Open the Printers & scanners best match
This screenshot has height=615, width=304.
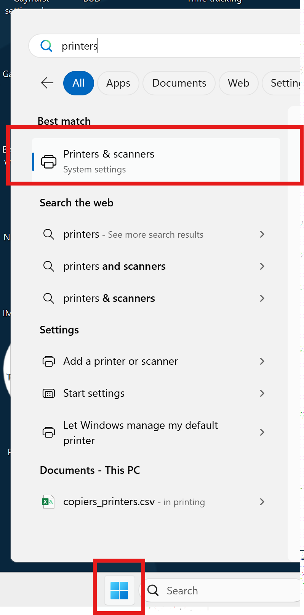(x=156, y=161)
